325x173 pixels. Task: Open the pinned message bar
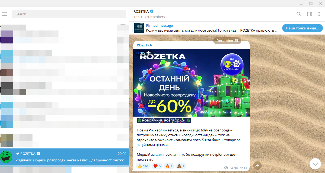pyautogui.click(x=206, y=28)
